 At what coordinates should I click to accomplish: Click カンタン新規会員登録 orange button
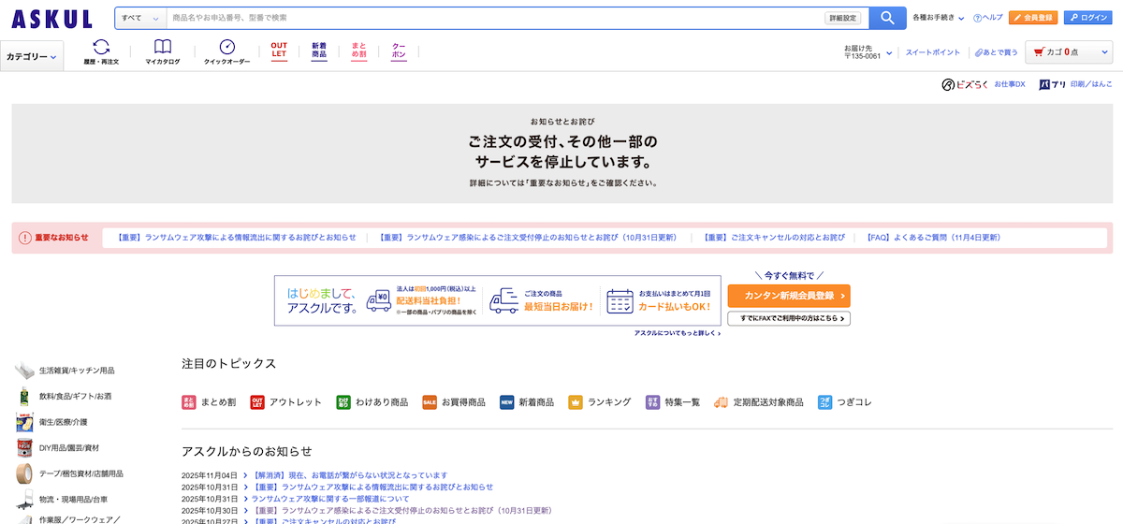tap(788, 296)
